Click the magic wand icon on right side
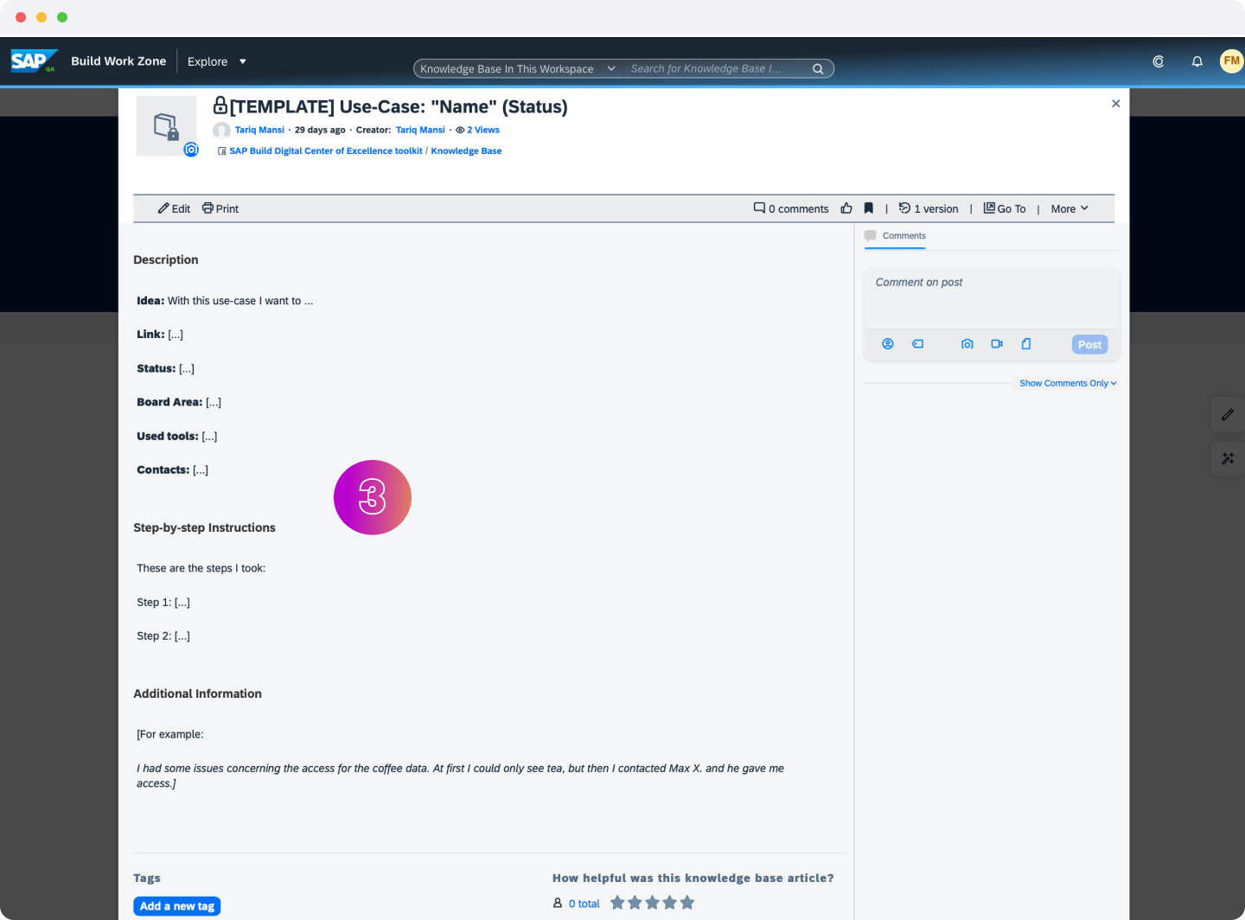The image size is (1245, 920). pos(1228,458)
